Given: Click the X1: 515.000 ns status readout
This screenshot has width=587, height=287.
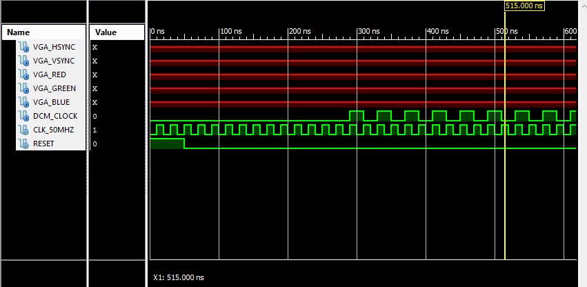Looking at the screenshot, I should (179, 277).
